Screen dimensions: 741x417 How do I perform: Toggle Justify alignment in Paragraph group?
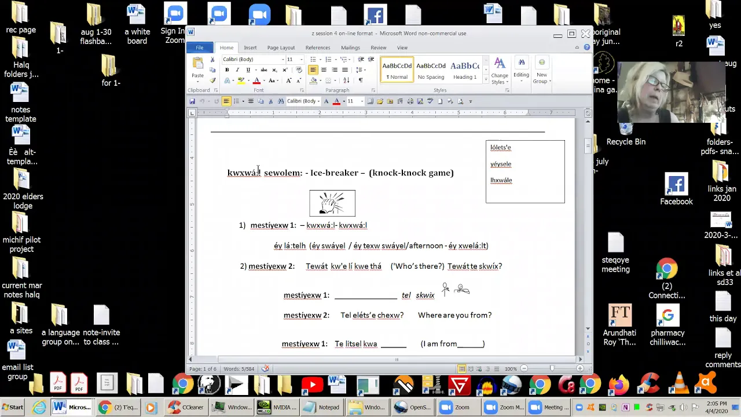345,70
